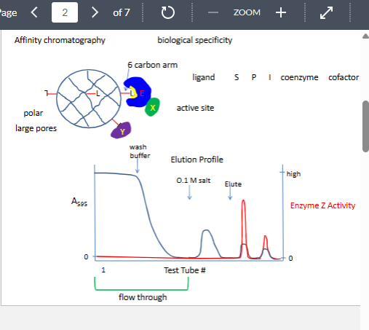This screenshot has width=369, height=330.
Task: Click the scrollbar up arrow
Action: click(x=365, y=36)
